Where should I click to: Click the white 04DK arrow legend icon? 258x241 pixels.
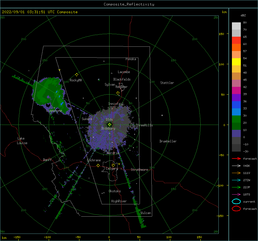[x=236, y=166]
